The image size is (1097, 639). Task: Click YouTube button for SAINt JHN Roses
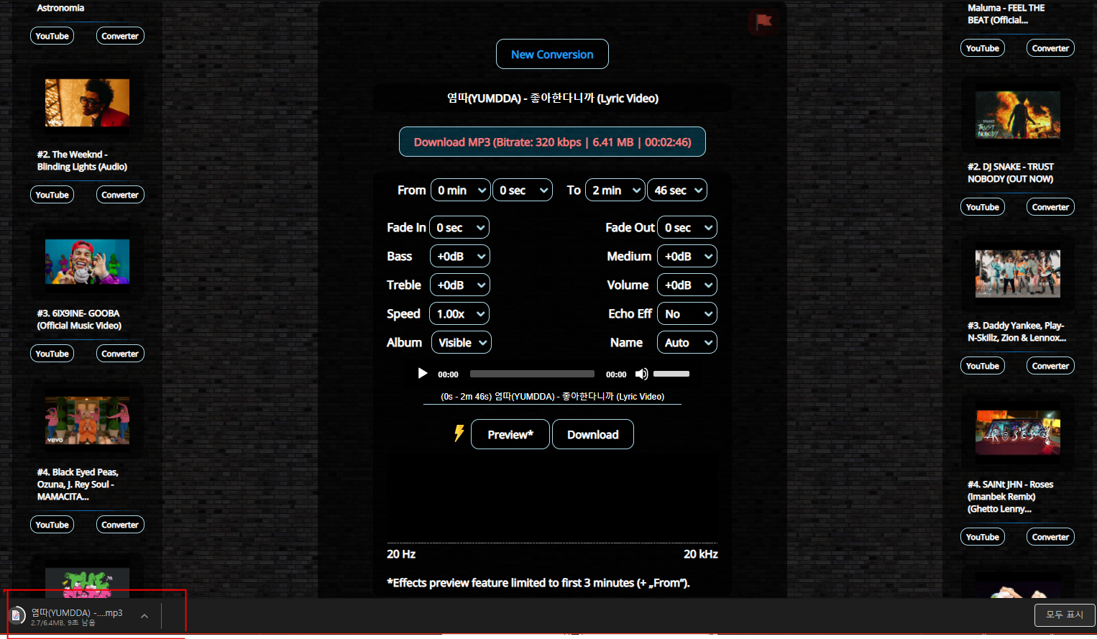pyautogui.click(x=983, y=537)
